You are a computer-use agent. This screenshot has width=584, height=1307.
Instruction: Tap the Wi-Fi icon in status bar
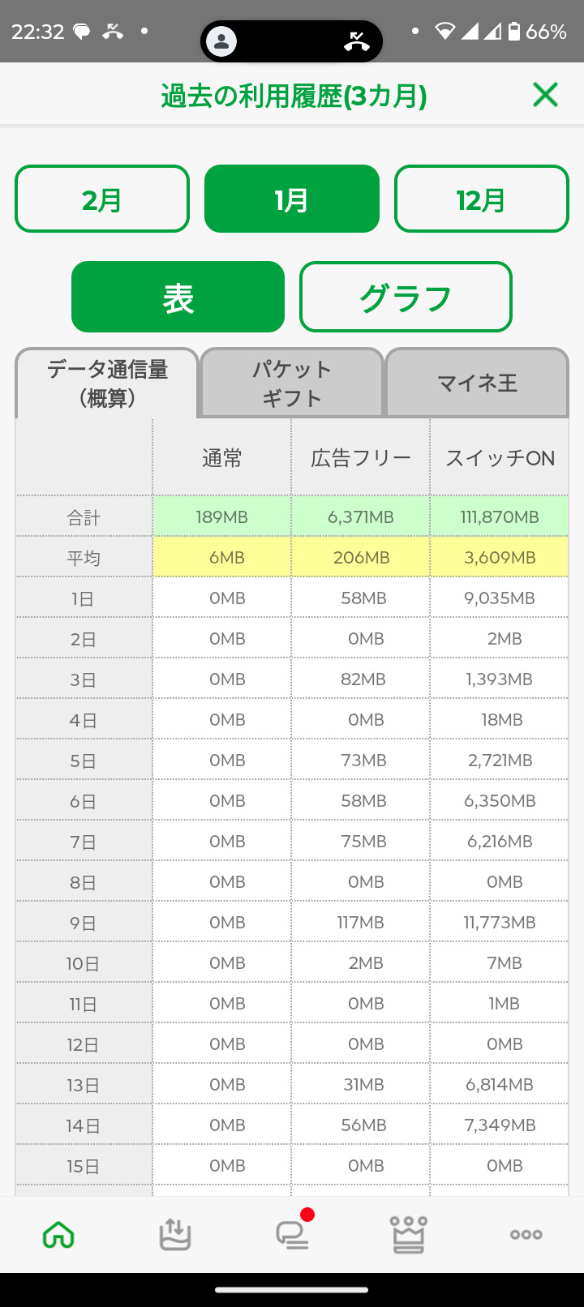444,32
